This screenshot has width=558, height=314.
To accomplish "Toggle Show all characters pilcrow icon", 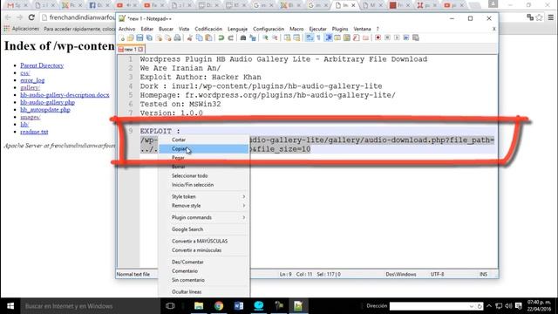I will click(318, 38).
